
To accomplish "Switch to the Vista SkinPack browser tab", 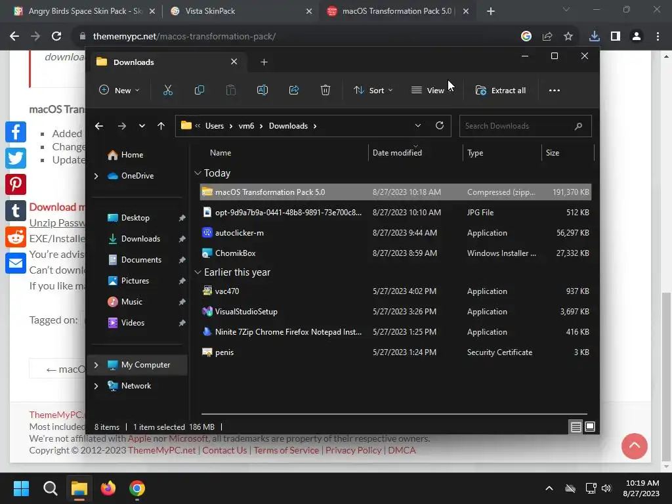I will [x=241, y=11].
